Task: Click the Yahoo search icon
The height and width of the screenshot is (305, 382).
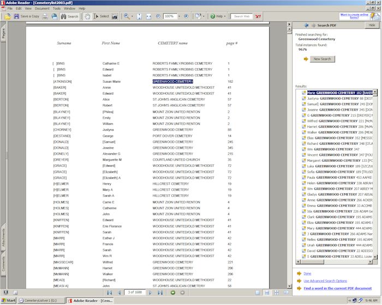Action: [x=258, y=16]
